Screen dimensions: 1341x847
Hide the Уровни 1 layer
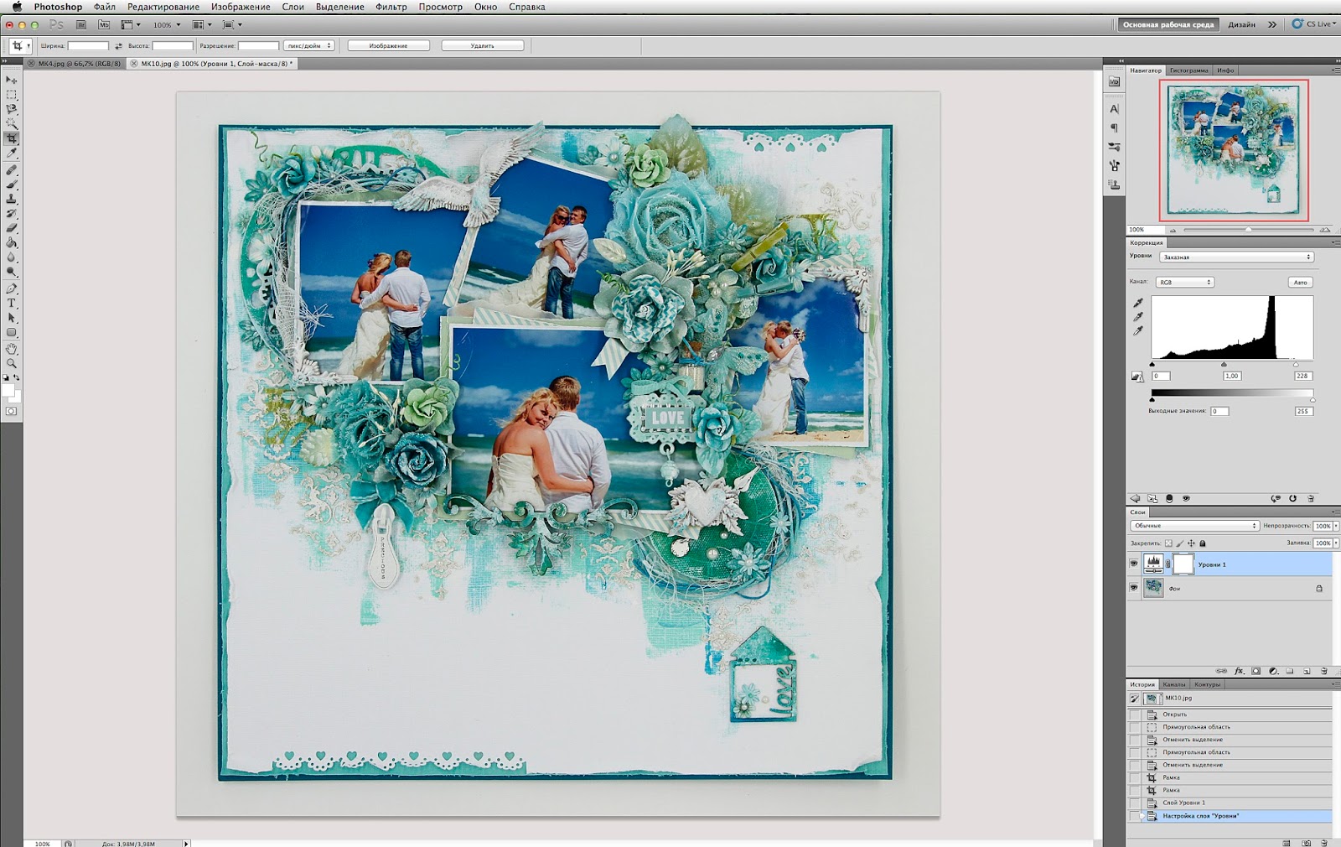1134,564
